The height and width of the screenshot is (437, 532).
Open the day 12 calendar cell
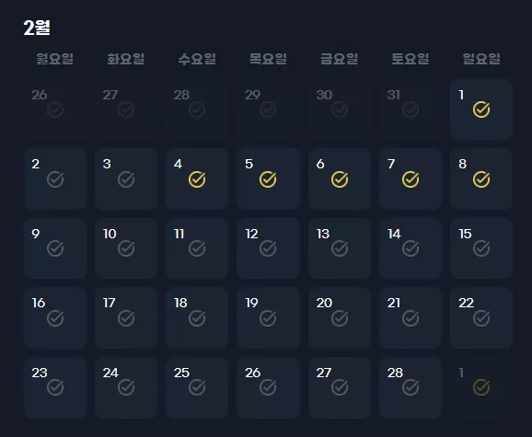[x=268, y=248]
